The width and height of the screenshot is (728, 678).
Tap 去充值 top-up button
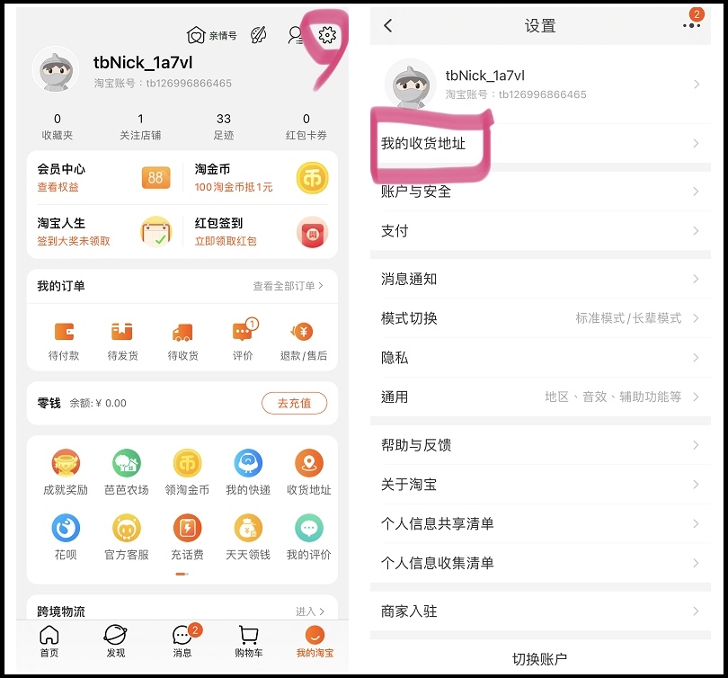295,403
